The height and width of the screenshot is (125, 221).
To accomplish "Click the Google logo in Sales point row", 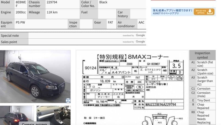I will (140, 41).
